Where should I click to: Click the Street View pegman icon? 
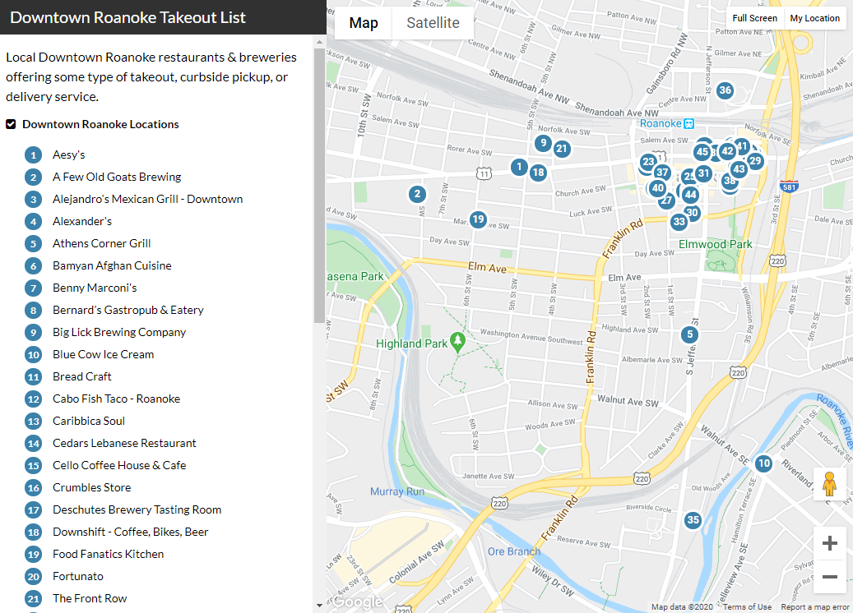[x=829, y=484]
